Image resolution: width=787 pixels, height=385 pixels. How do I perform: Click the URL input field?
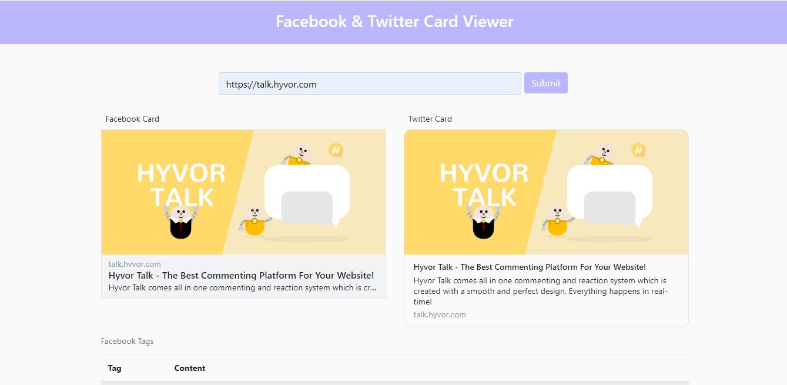[x=370, y=83]
